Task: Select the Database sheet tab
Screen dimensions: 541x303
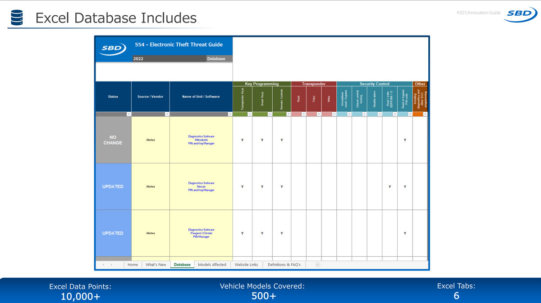Action: (x=182, y=265)
